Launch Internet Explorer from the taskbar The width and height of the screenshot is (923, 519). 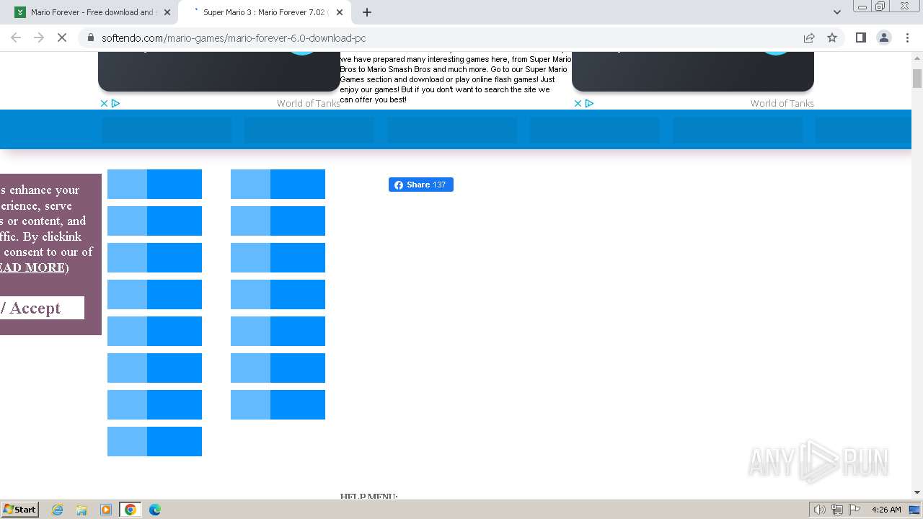click(57, 510)
